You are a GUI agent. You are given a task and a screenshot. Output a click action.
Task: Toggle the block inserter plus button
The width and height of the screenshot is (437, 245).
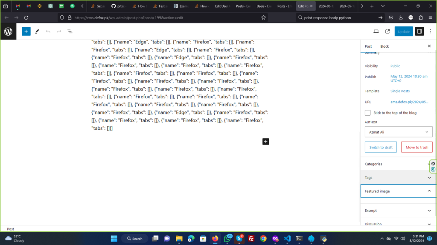[26, 31]
